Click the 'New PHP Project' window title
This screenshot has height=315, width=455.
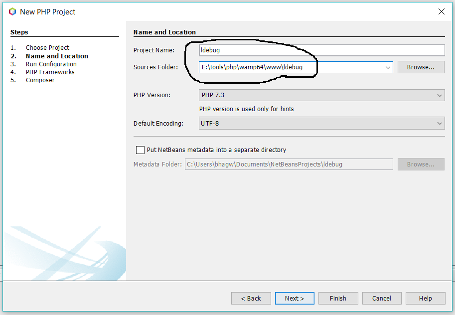pyautogui.click(x=47, y=11)
